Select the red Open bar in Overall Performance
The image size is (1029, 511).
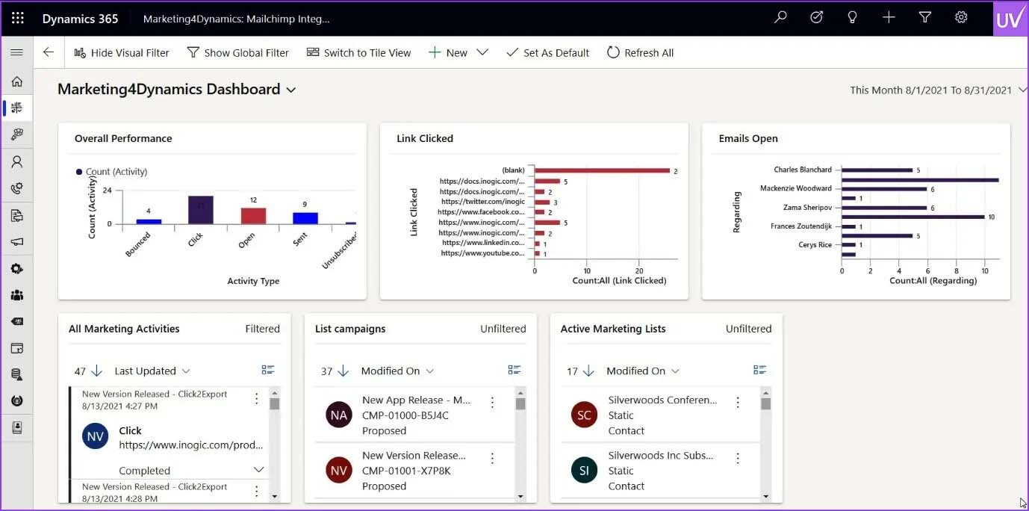coord(253,216)
